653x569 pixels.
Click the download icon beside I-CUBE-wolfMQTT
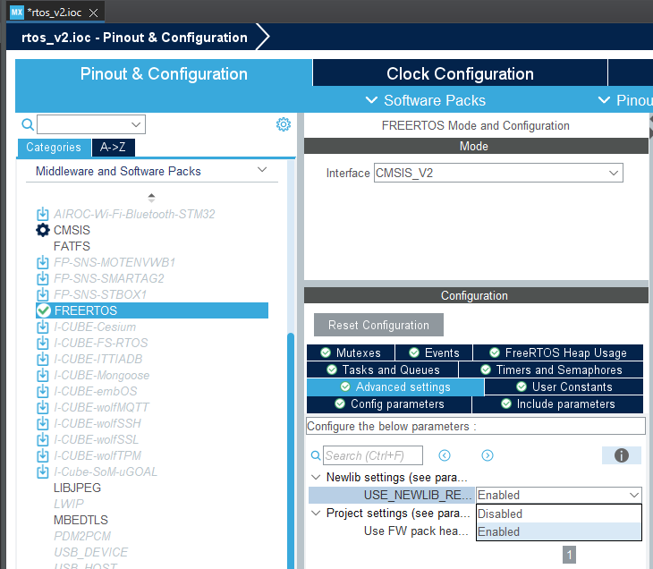(x=42, y=407)
